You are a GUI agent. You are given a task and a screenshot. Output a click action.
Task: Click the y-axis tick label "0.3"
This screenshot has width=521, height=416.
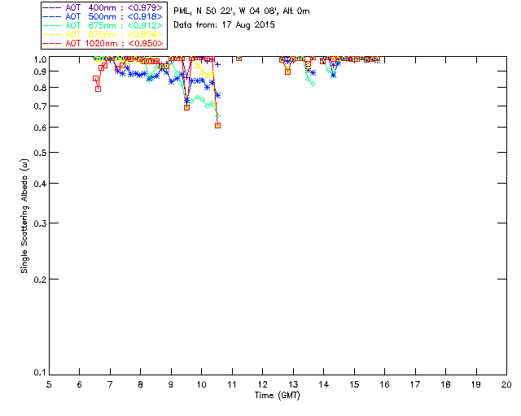[x=40, y=223]
